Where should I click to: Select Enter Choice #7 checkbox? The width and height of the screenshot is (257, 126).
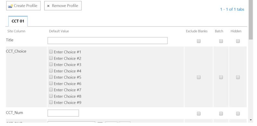coord(51,89)
